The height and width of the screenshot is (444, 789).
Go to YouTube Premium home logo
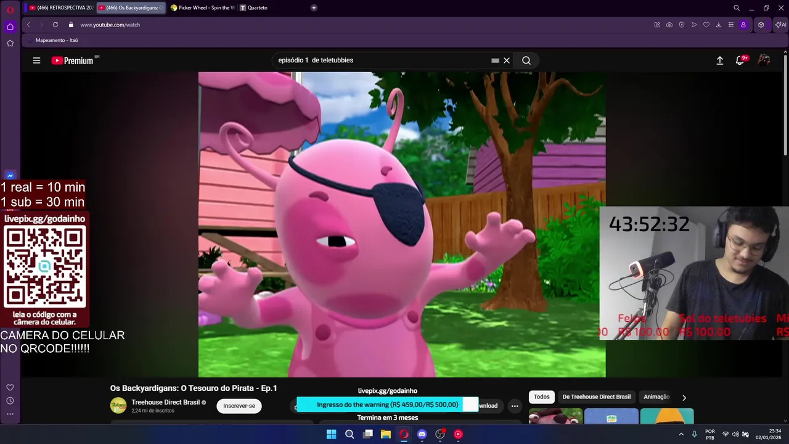(x=72, y=60)
